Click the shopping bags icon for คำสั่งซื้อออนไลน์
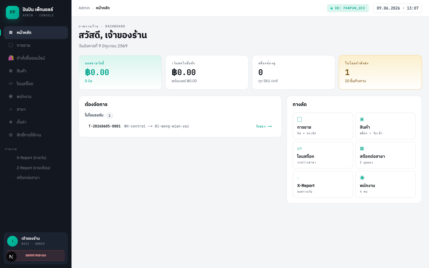429x268 pixels. click(11, 58)
